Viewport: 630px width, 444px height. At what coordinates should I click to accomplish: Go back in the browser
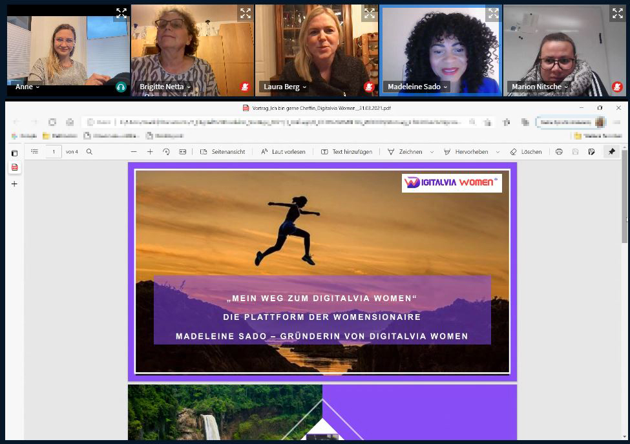[16, 122]
